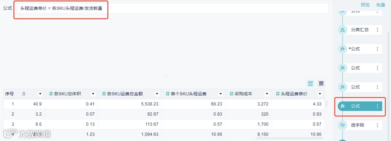Open the 头程运费单价 column dropdown arrow
The image size is (391, 141).
tap(320, 94)
